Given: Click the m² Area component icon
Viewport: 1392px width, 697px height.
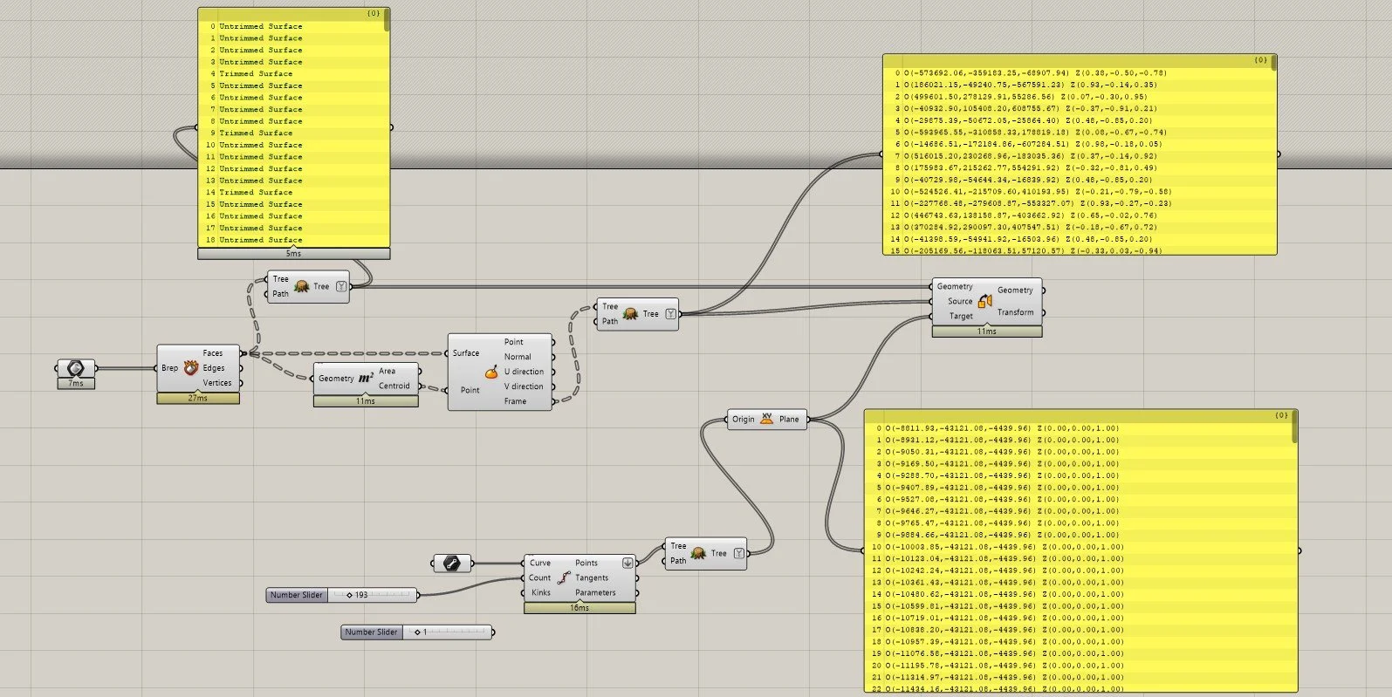Looking at the screenshot, I should click(x=367, y=379).
